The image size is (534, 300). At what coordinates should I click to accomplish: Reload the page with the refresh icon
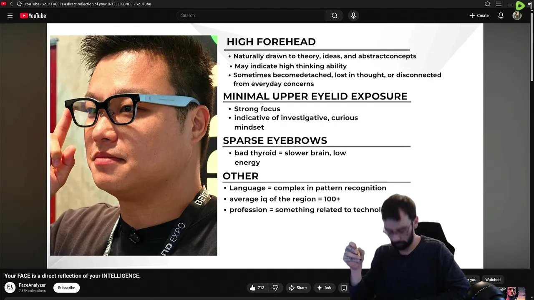pyautogui.click(x=19, y=4)
